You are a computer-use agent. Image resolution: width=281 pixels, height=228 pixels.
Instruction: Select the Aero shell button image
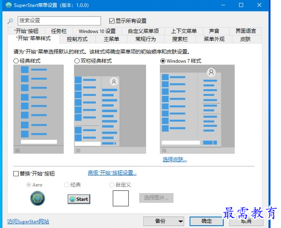[38, 198]
